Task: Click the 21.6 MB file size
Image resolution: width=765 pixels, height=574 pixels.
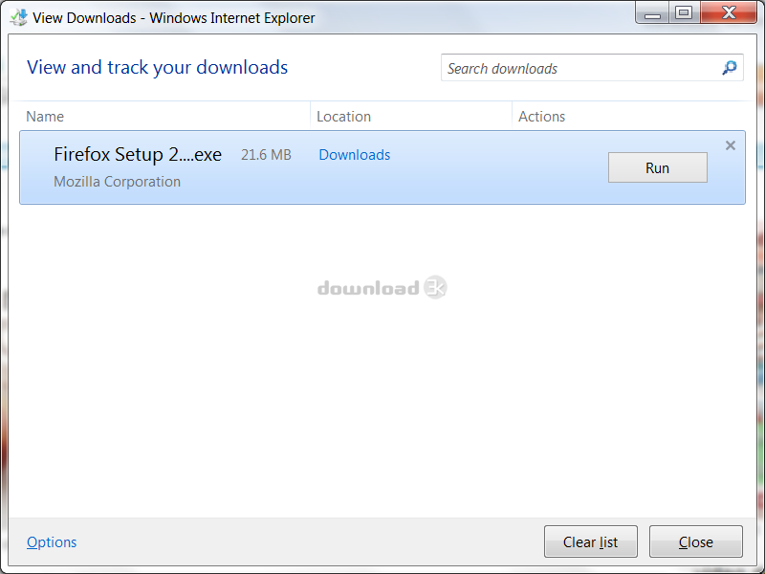Action: tap(266, 155)
